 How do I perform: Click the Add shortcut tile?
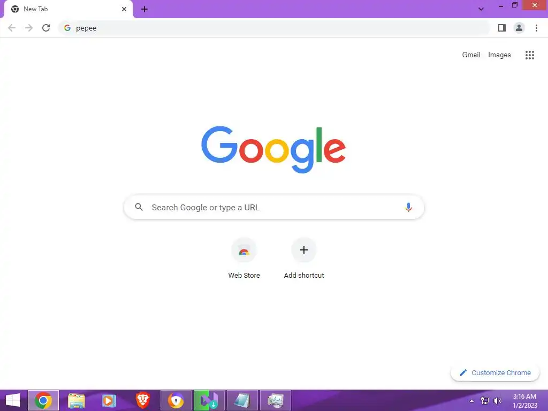[304, 258]
